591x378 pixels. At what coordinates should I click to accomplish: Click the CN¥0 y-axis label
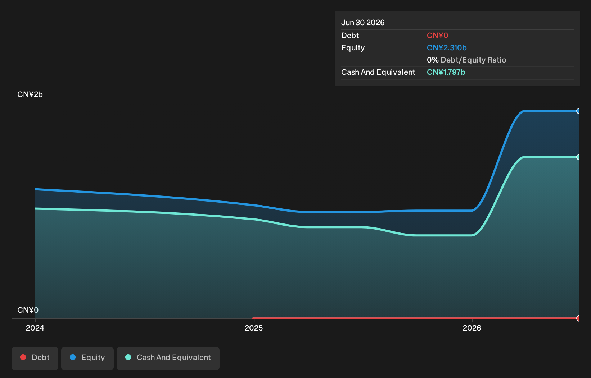pyautogui.click(x=28, y=310)
